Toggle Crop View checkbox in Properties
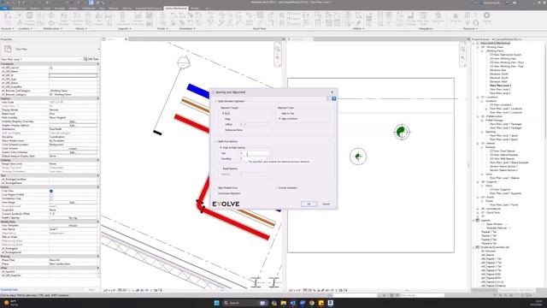The width and height of the screenshot is (547, 308). tap(51, 191)
